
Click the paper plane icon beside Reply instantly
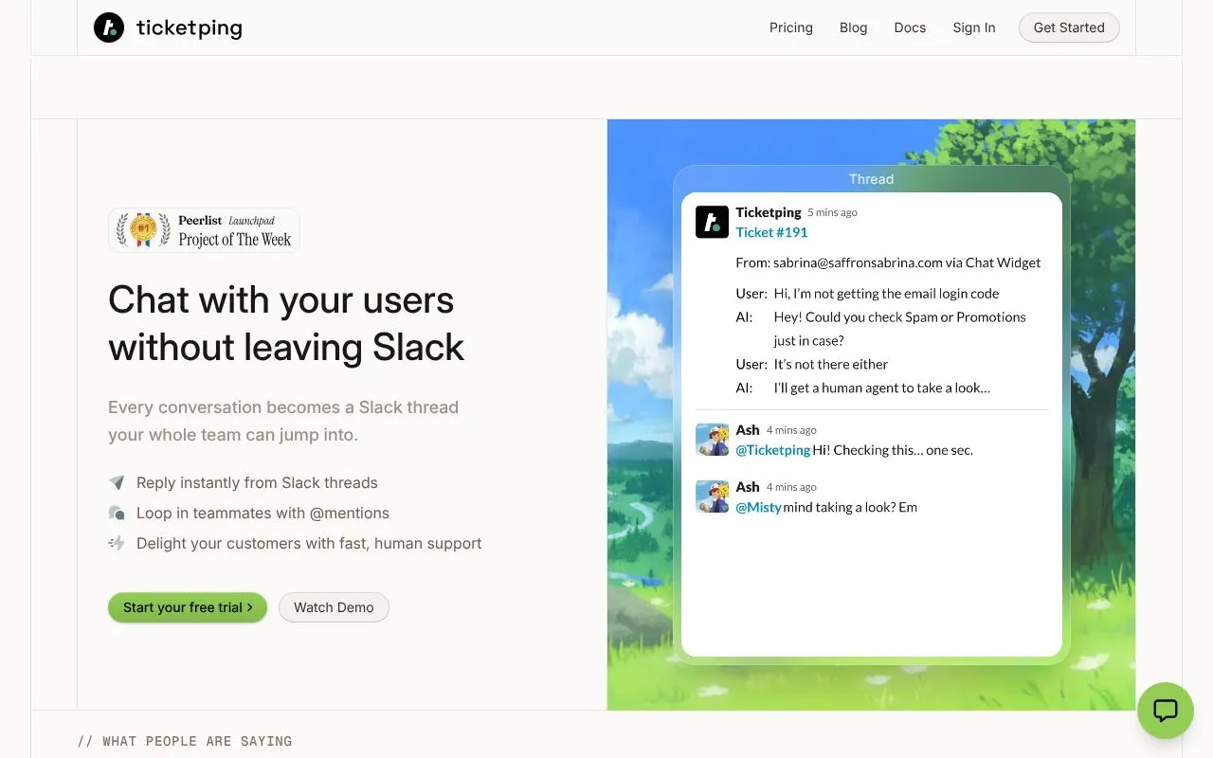(x=117, y=482)
